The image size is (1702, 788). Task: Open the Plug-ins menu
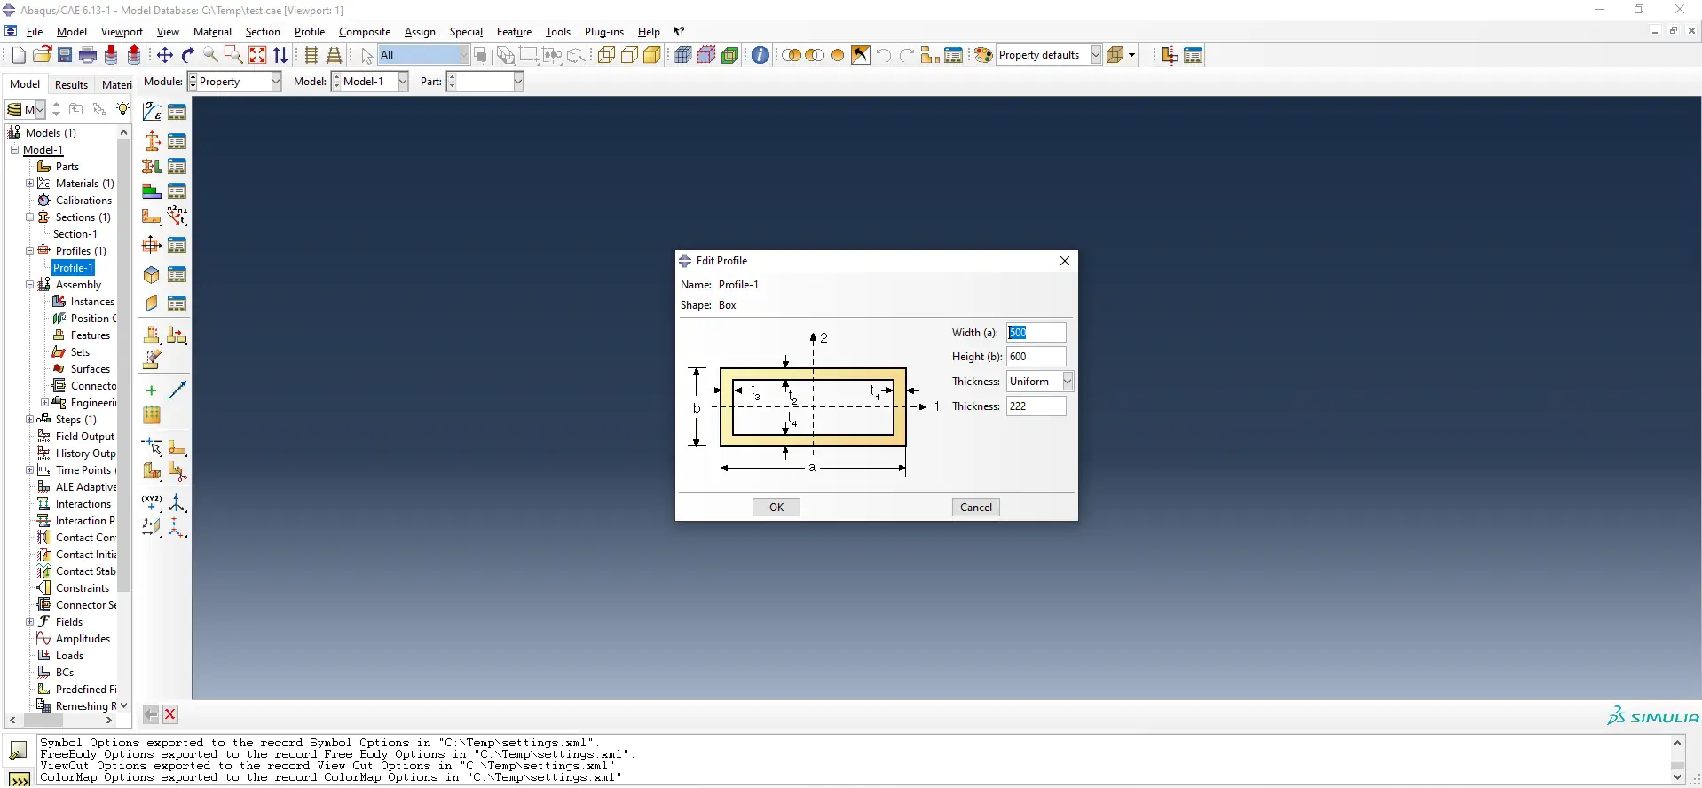(604, 32)
